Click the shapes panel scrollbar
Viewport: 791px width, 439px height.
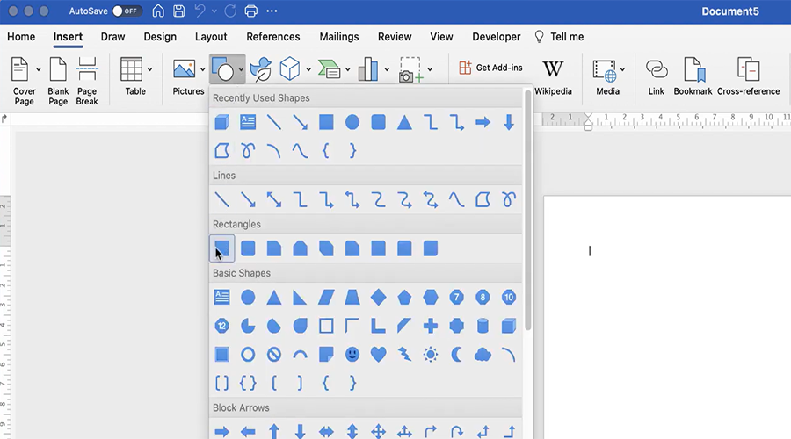(527, 211)
